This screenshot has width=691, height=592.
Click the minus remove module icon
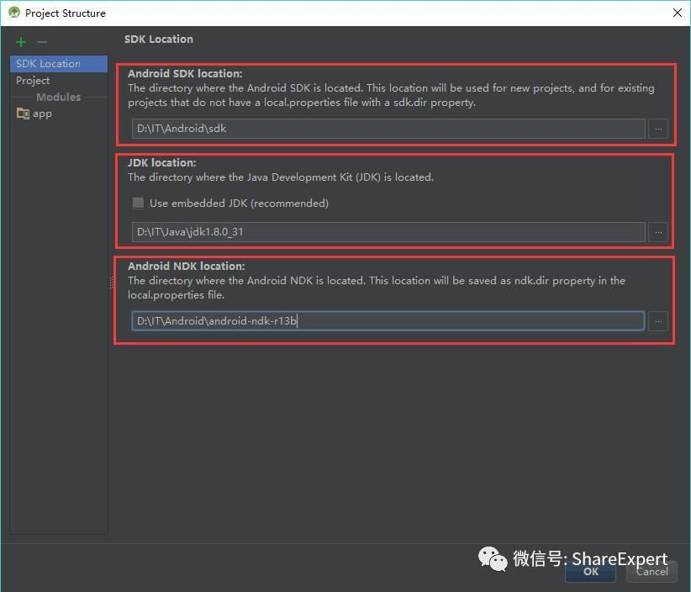click(42, 42)
